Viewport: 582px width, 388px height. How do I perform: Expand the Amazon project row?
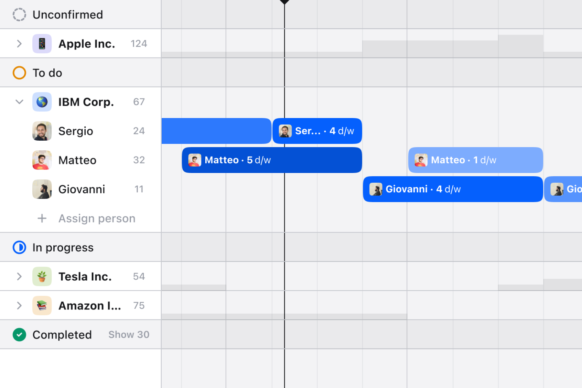point(19,306)
